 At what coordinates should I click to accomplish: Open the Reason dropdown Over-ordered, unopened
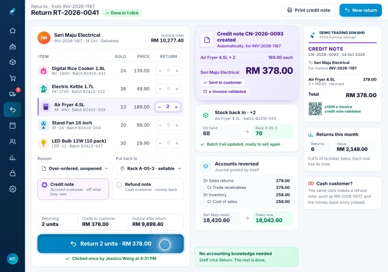click(75, 169)
